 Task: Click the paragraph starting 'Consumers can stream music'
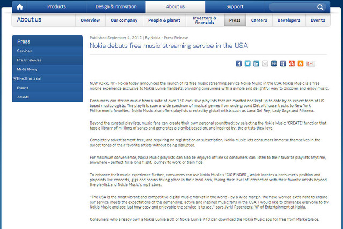point(207,105)
